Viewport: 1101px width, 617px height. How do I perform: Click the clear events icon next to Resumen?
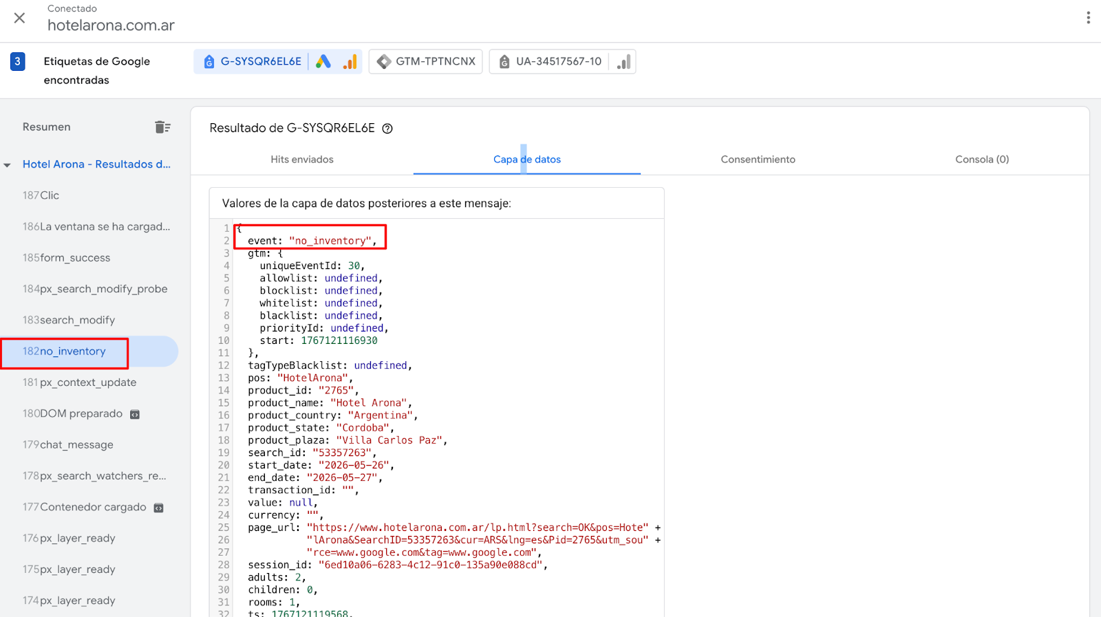point(162,127)
